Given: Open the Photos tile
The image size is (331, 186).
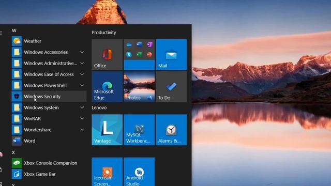Looking at the screenshot, I should pos(139,87).
